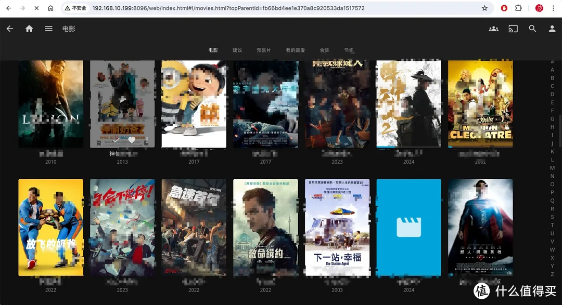Jump to letter D in alphabet picker
562x305 pixels.
(x=552, y=94)
